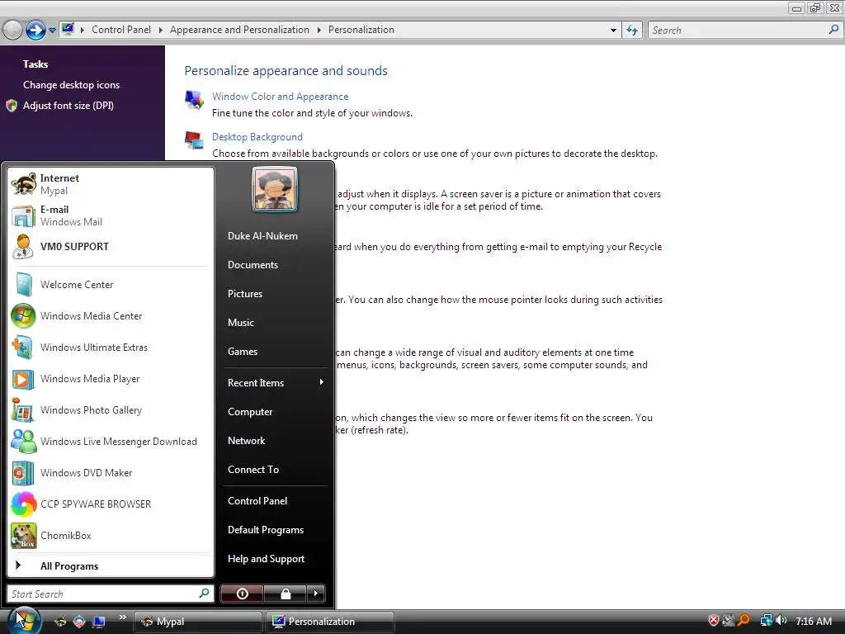Open Windows Photo Gallery
This screenshot has width=845, height=634.
[111, 409]
